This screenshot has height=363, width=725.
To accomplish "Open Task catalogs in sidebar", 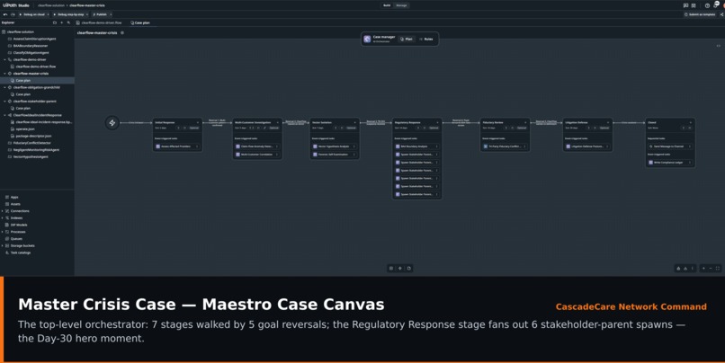I will (x=21, y=252).
